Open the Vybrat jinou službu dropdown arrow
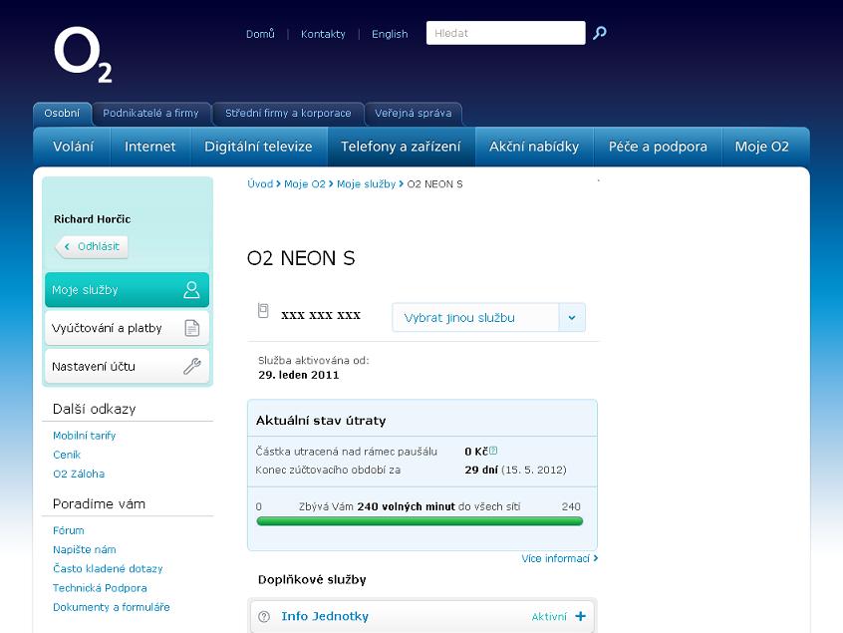This screenshot has height=633, width=843. [572, 318]
